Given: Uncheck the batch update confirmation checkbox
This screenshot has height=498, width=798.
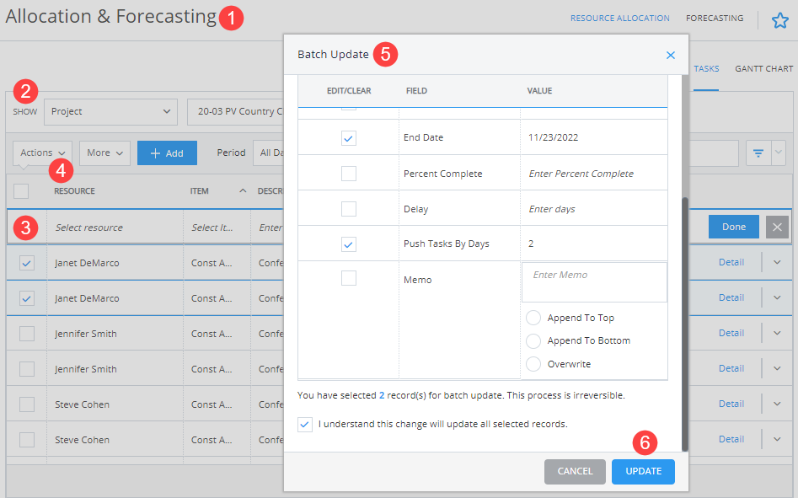Looking at the screenshot, I should coord(305,424).
